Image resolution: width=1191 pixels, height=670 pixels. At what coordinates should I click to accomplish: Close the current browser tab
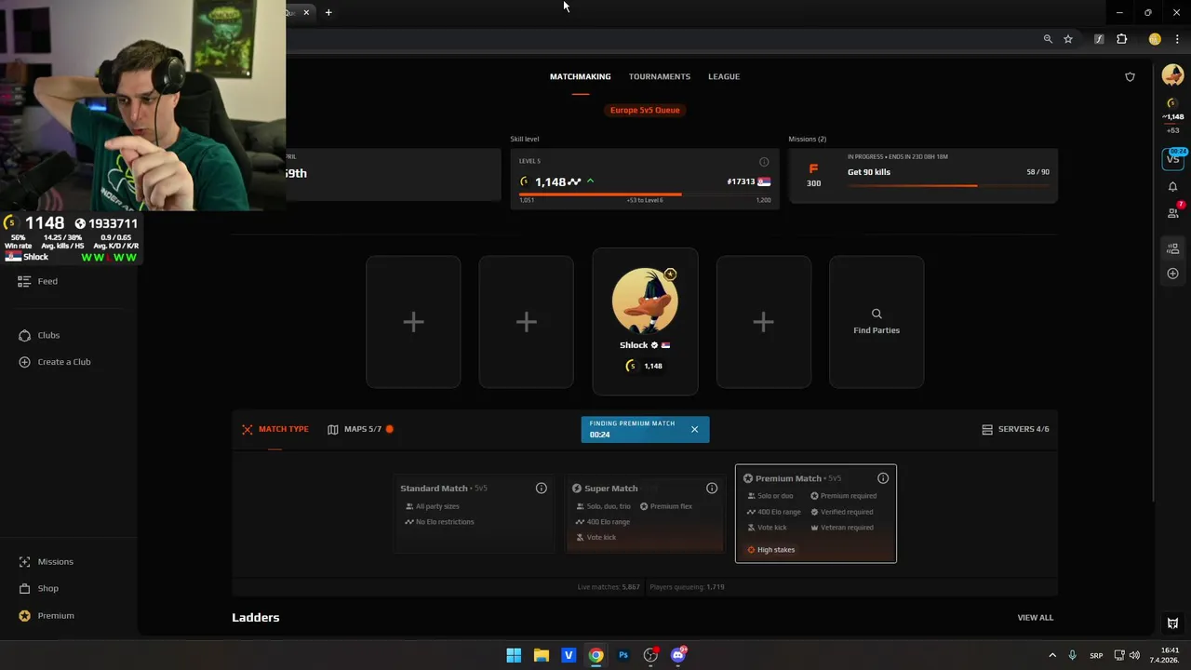(x=305, y=12)
